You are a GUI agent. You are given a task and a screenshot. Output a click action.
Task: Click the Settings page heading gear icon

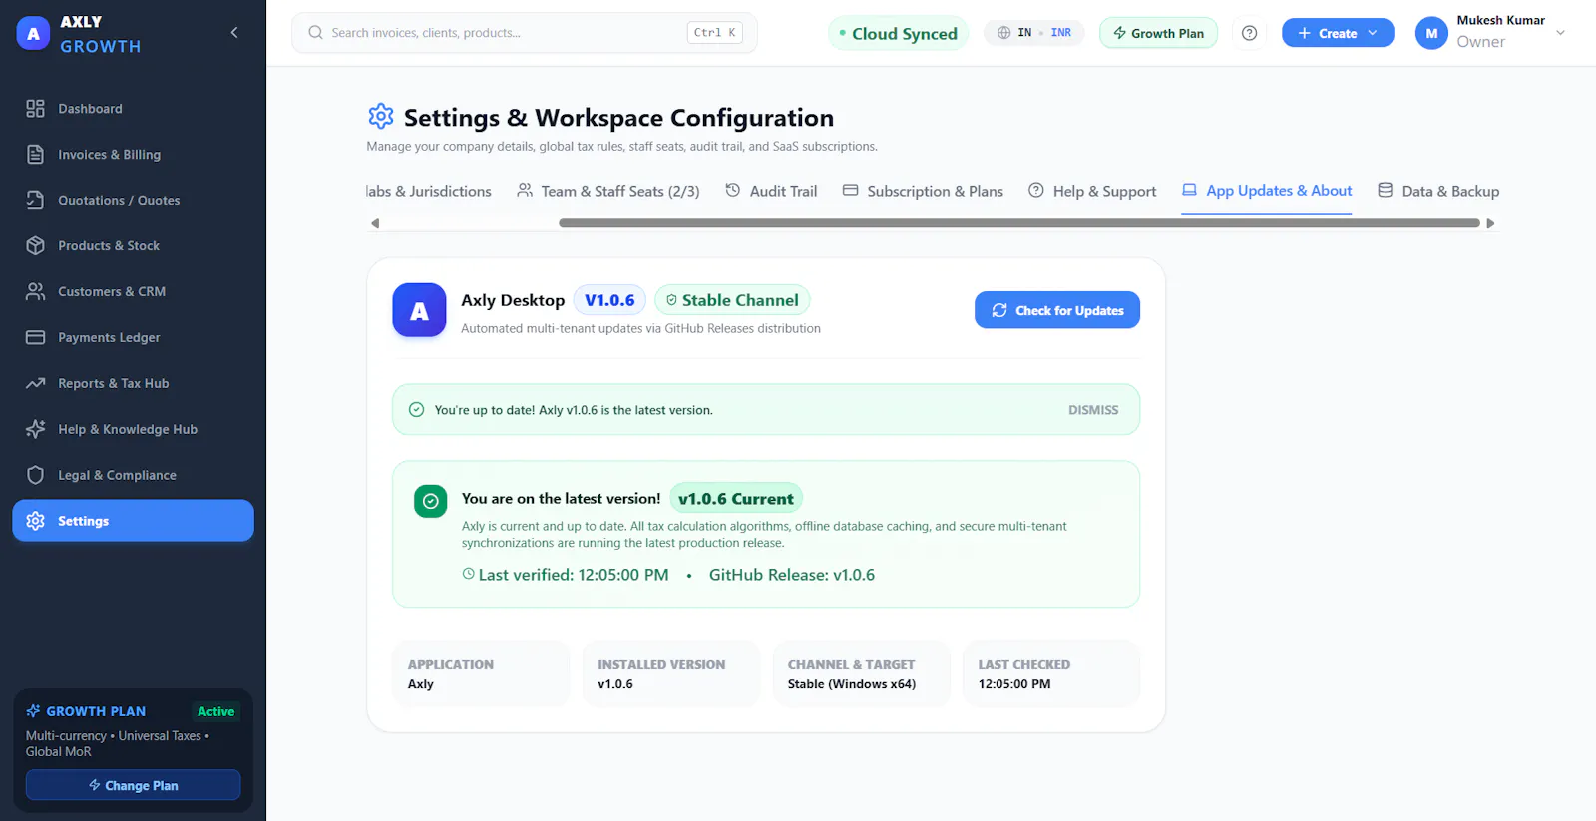(x=381, y=117)
